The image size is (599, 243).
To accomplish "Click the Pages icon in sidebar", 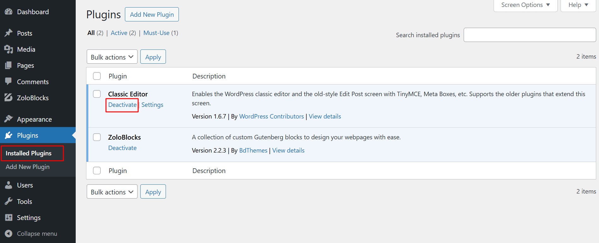I will click(9, 66).
